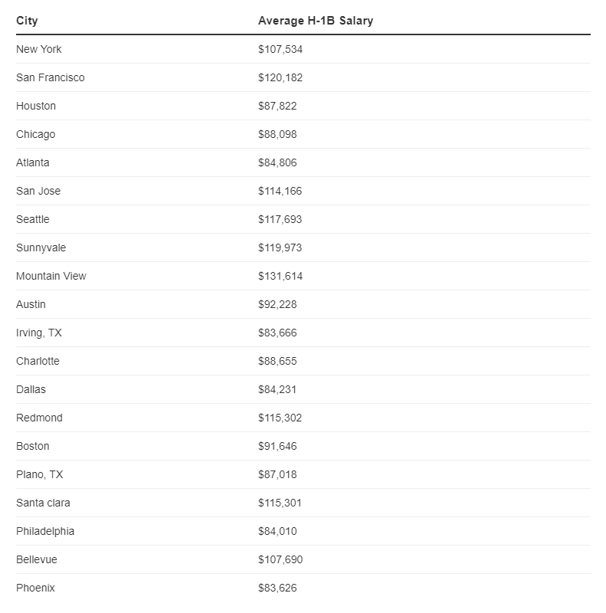This screenshot has height=613, width=606.
Task: Select the Dallas city name
Action: tap(31, 389)
